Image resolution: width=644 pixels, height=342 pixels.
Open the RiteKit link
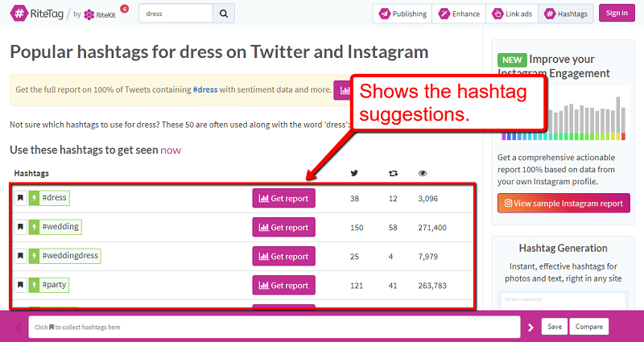point(100,14)
